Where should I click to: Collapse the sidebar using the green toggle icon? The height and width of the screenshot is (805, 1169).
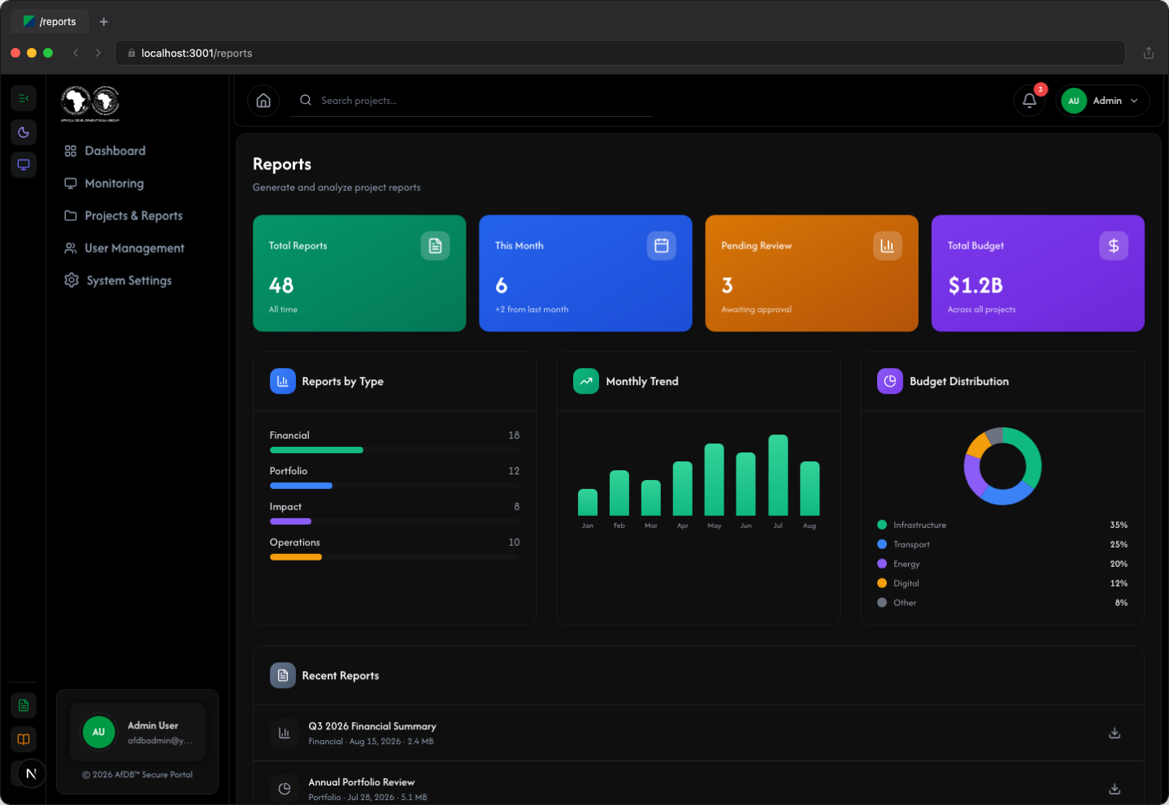24,98
